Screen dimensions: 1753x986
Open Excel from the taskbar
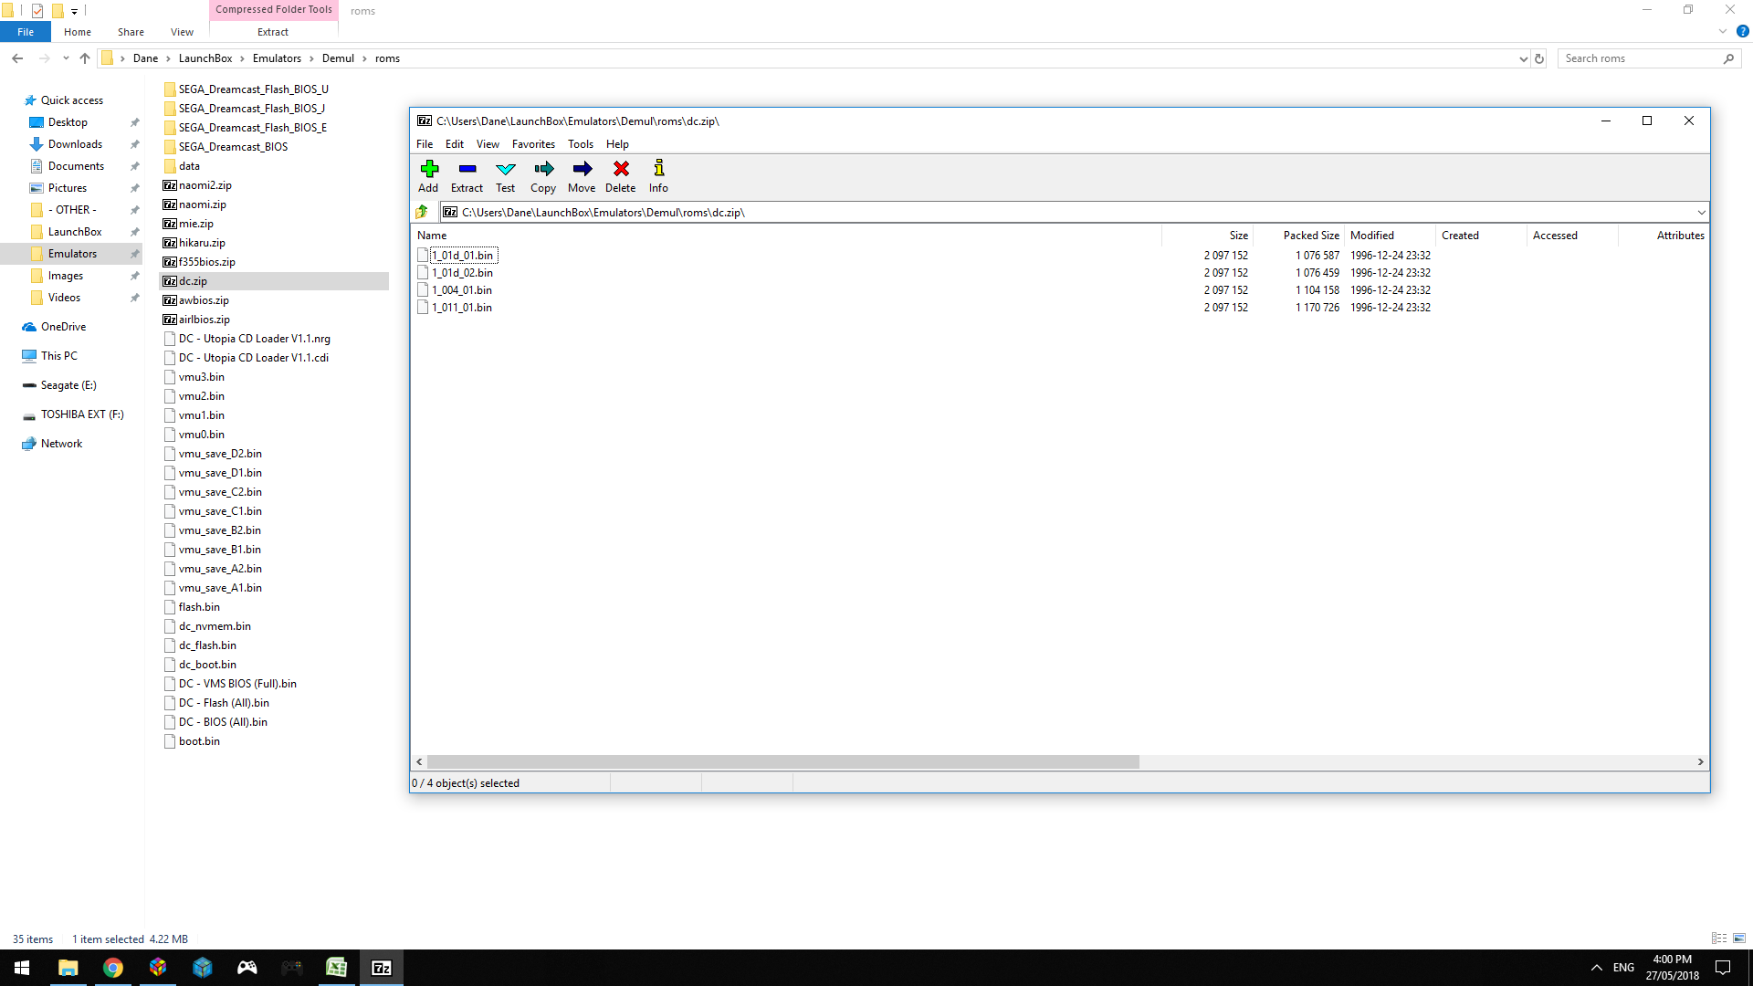(336, 968)
